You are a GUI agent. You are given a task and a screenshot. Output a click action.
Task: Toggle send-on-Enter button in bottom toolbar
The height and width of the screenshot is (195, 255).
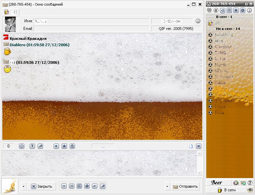tap(95, 186)
